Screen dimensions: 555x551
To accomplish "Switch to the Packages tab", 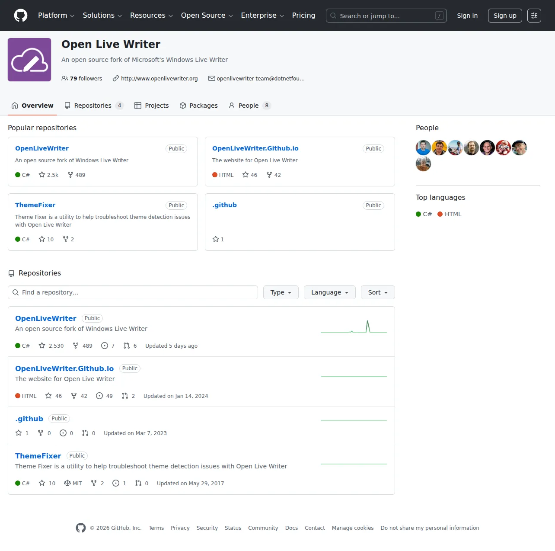I will (199, 106).
